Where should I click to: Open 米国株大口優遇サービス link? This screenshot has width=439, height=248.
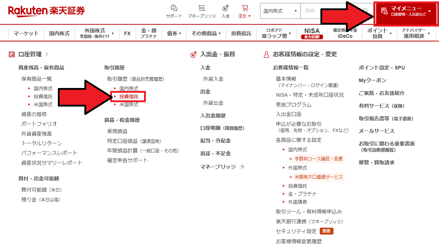(319, 177)
